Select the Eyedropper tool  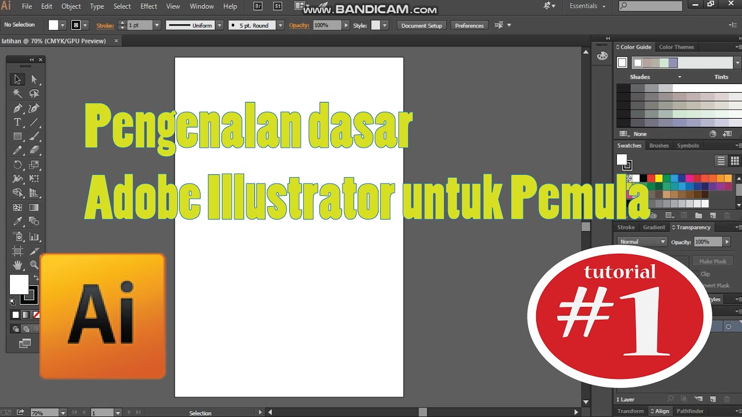point(18,222)
